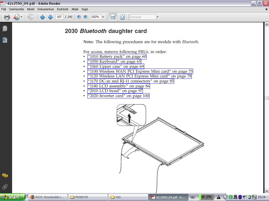Follow link 1170 DC-in and RJ-11 connectors
This screenshot has width=269, height=201.
(x=131, y=81)
